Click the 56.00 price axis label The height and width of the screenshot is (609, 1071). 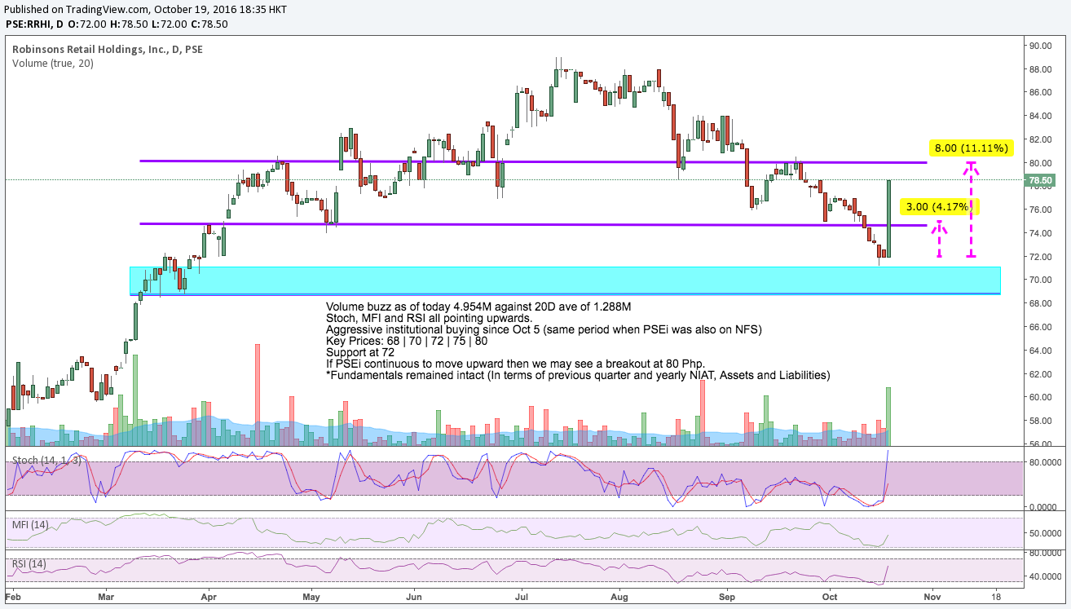pos(1039,444)
